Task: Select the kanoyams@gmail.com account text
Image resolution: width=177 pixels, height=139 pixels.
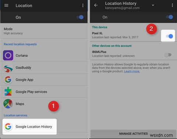Action: pos(122,8)
